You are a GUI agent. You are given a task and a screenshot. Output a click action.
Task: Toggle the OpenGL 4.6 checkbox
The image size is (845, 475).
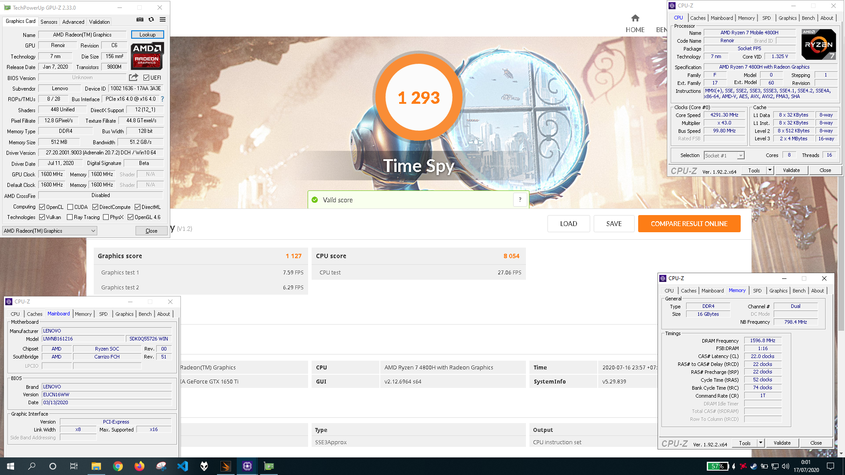point(130,217)
